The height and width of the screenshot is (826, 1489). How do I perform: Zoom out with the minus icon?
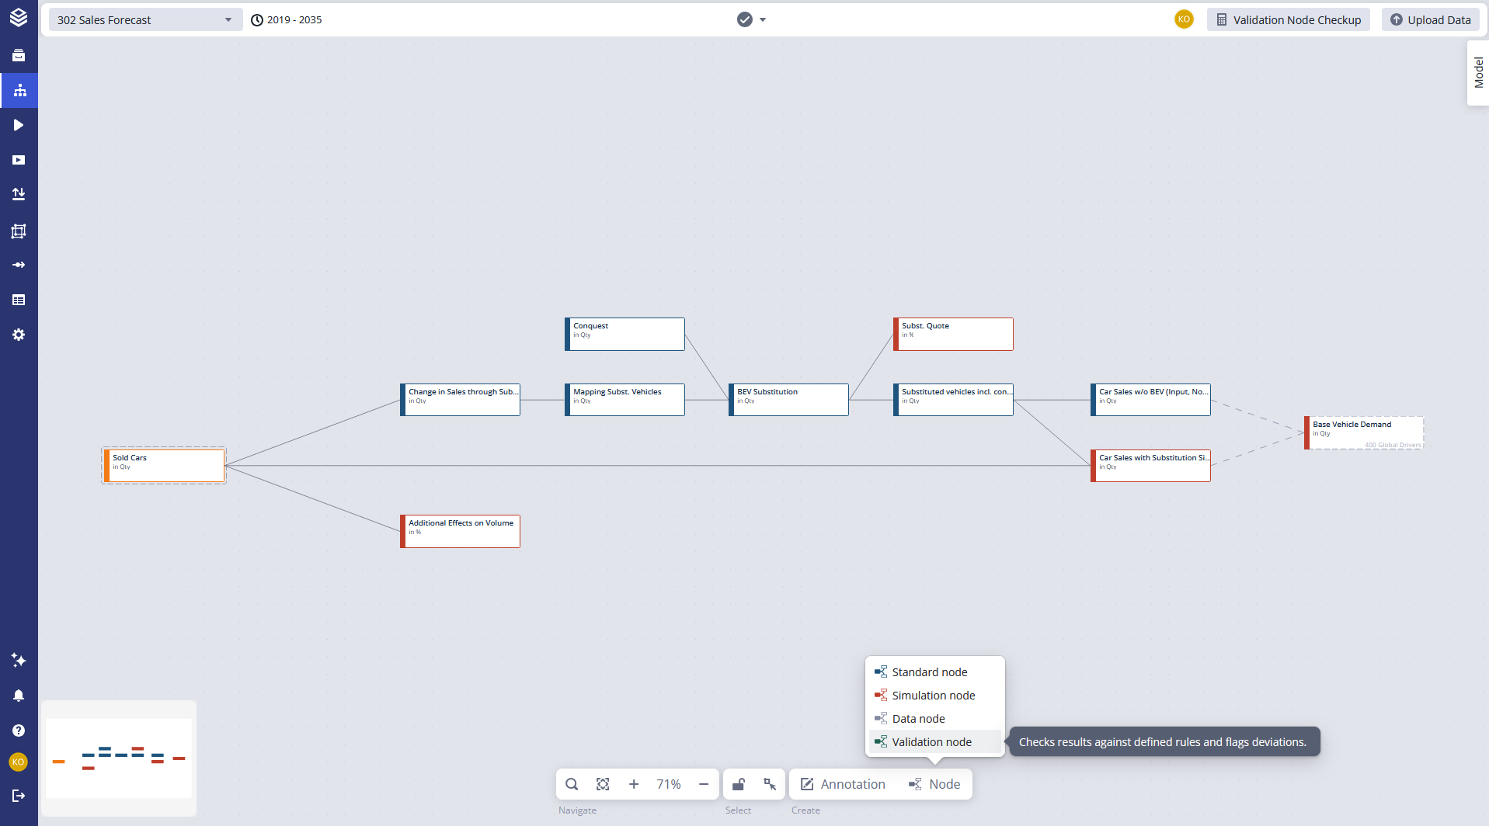(704, 784)
